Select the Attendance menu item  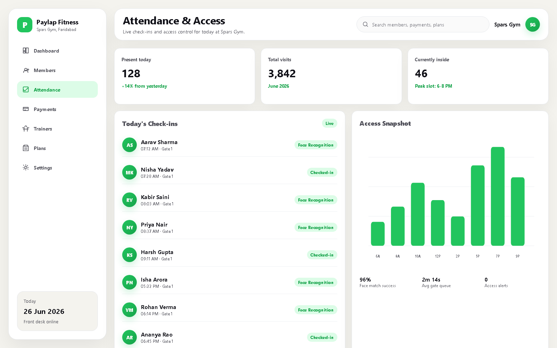coord(57,89)
